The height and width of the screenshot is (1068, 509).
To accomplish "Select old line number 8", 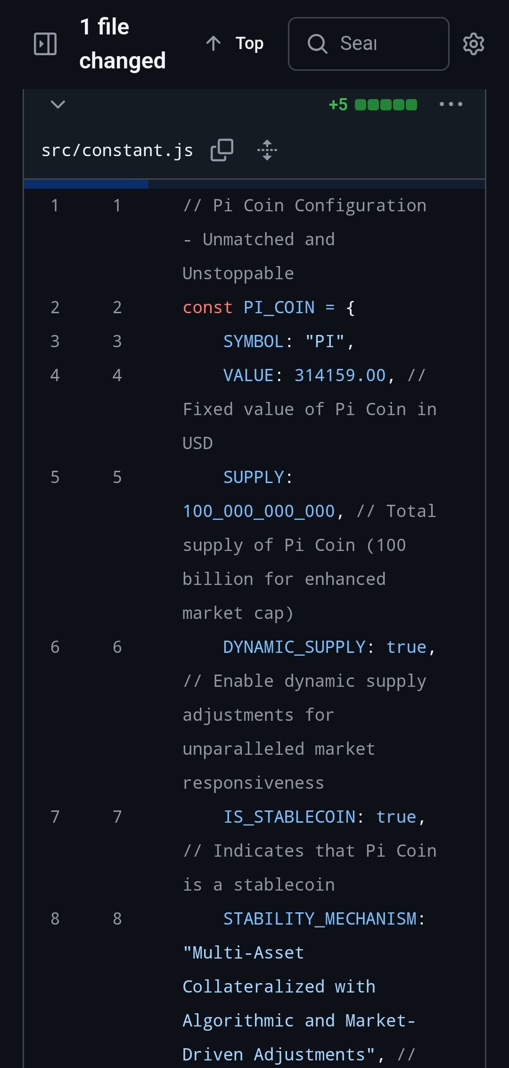I will point(55,919).
